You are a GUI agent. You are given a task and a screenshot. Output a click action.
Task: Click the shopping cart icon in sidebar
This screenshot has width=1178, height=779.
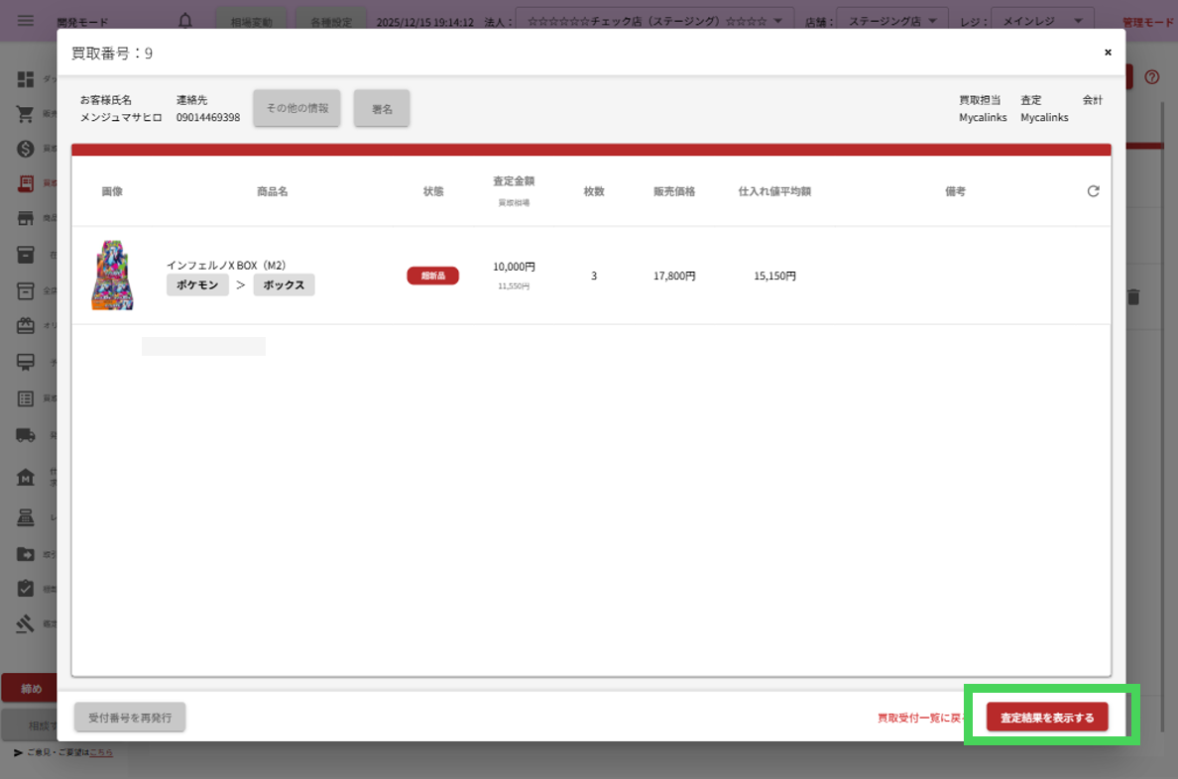coord(26,114)
